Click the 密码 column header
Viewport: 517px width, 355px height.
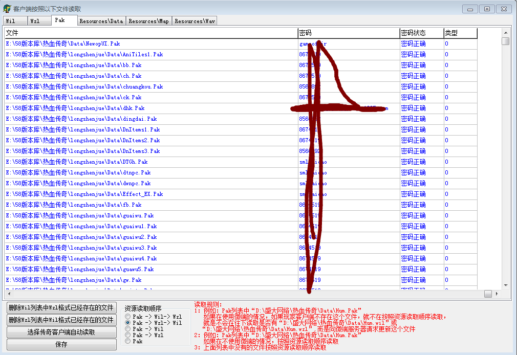(349, 33)
